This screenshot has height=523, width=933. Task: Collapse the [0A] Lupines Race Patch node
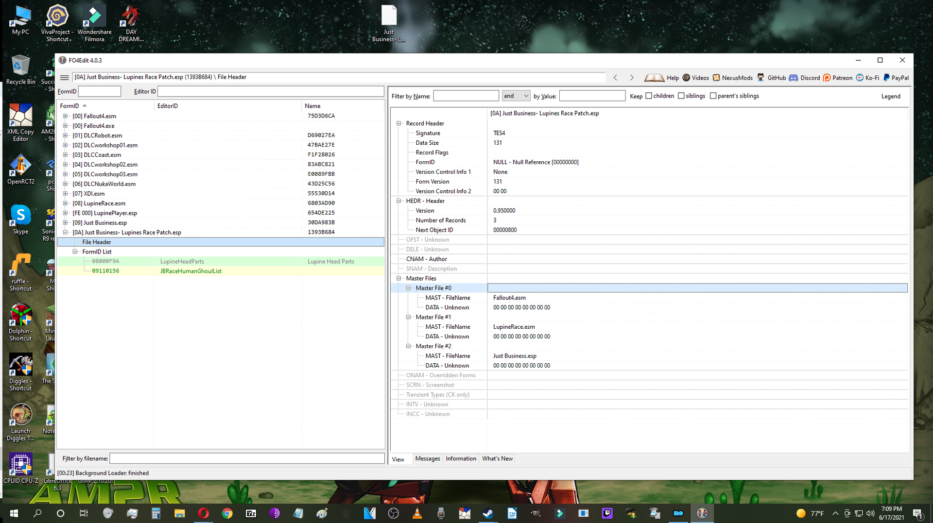click(x=65, y=233)
